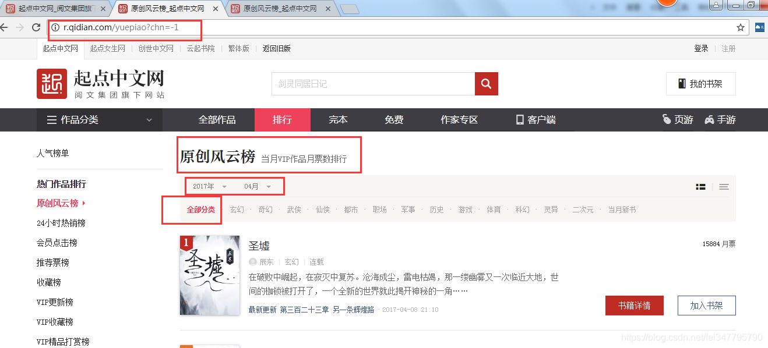Expand the 作品分类 chevron
Viewport: 768px width, 348px height.
tap(150, 119)
